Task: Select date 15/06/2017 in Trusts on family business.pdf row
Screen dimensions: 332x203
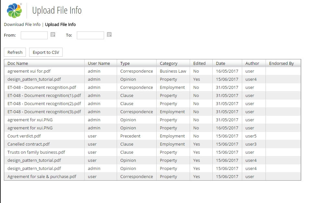Action: [x=227, y=152]
